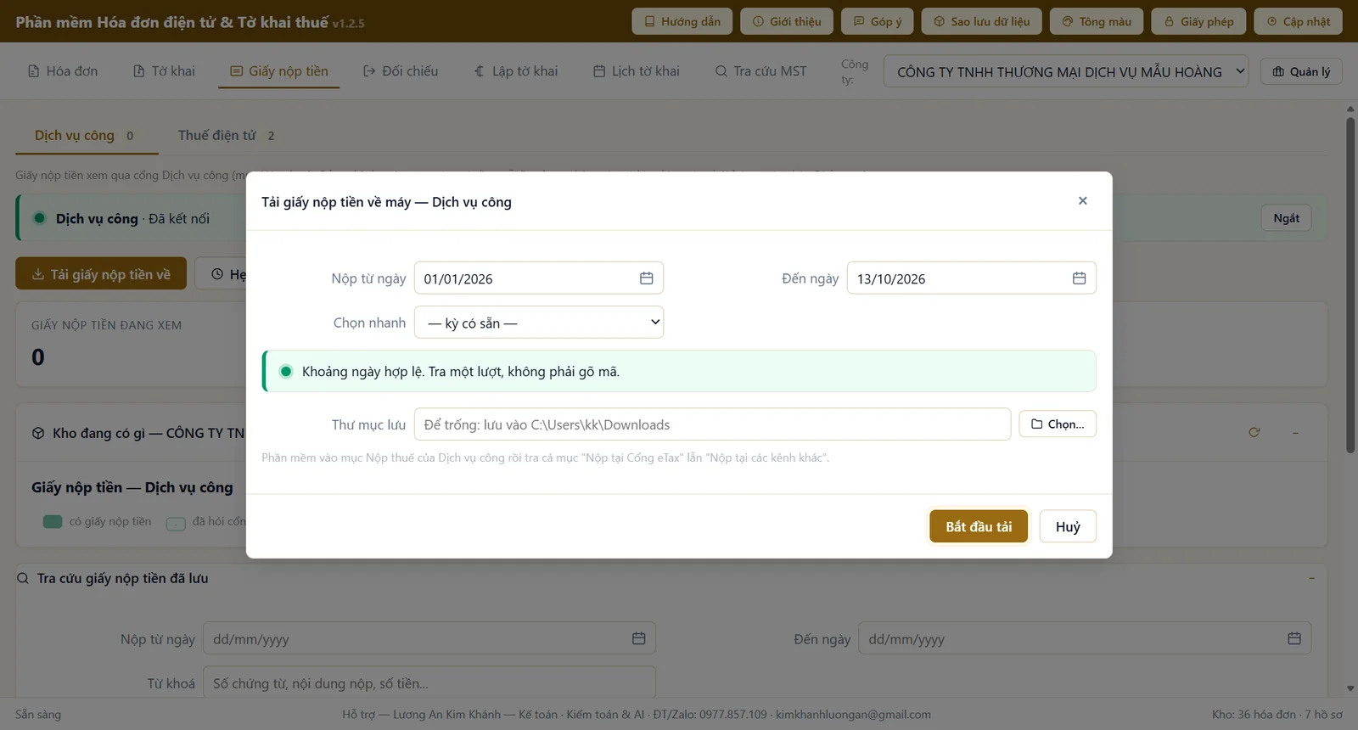
Task: Open the Chọn nhanh kỳ có sẵn dropdown
Action: [x=539, y=323]
